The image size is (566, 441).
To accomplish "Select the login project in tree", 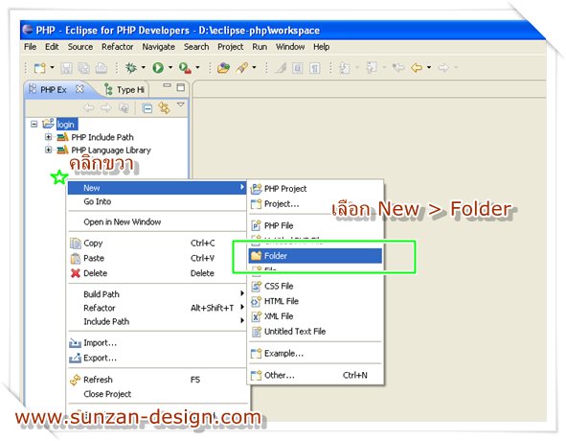I will point(66,125).
